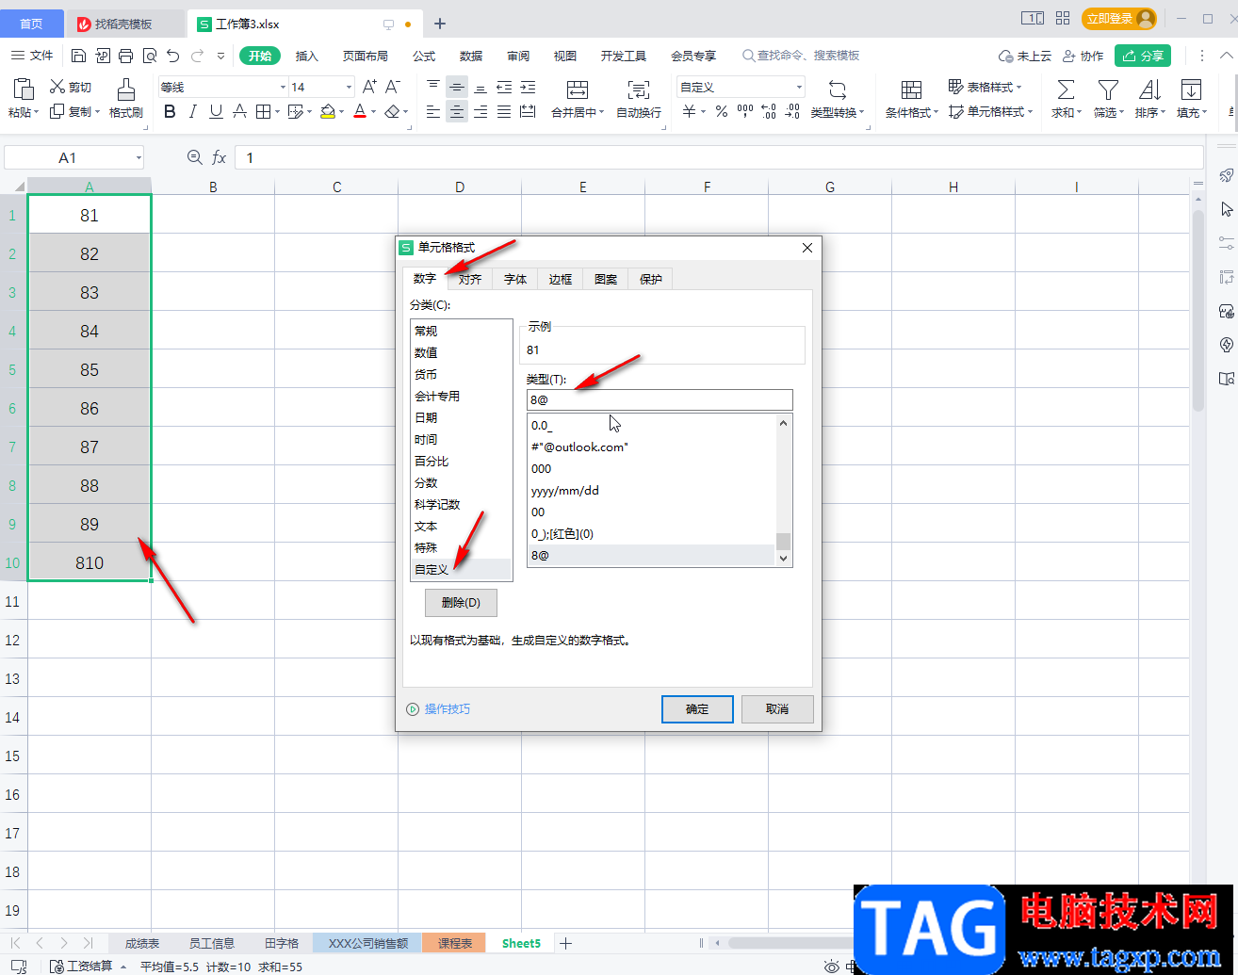Toggle center horizontal alignment
The width and height of the screenshot is (1238, 975).
tap(457, 112)
